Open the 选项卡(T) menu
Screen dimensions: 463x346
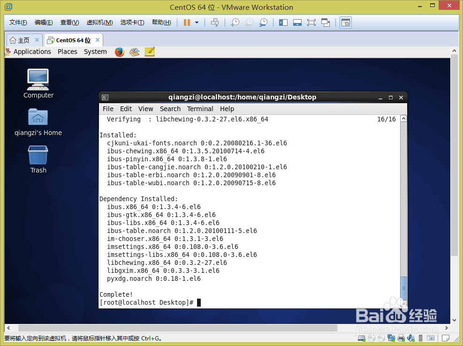(132, 23)
